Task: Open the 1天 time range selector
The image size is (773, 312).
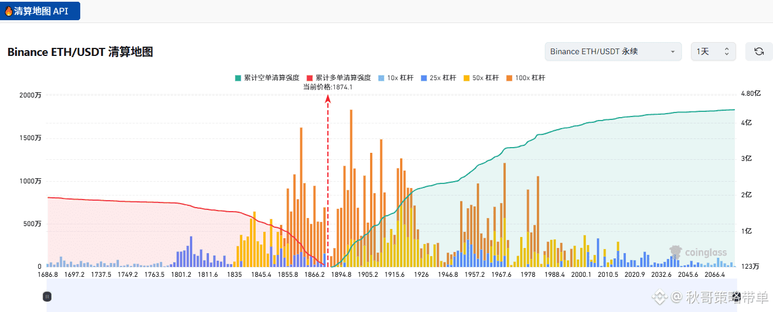Action: coord(714,51)
